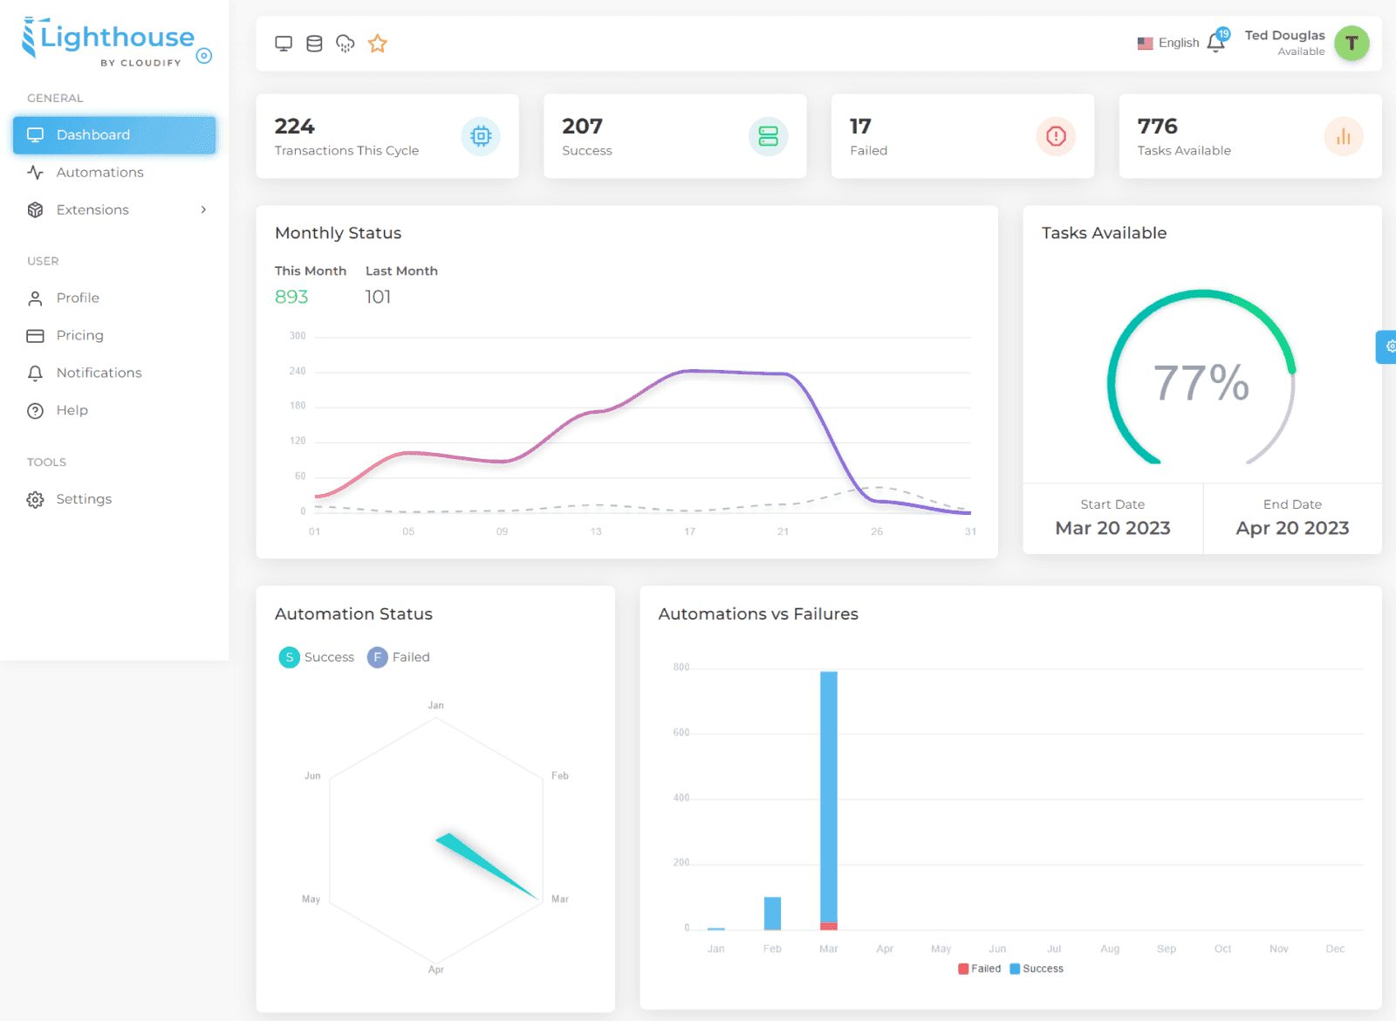Screen dimensions: 1396x1021
Task: Expand the Extensions chevron arrow
Action: [x=203, y=210]
